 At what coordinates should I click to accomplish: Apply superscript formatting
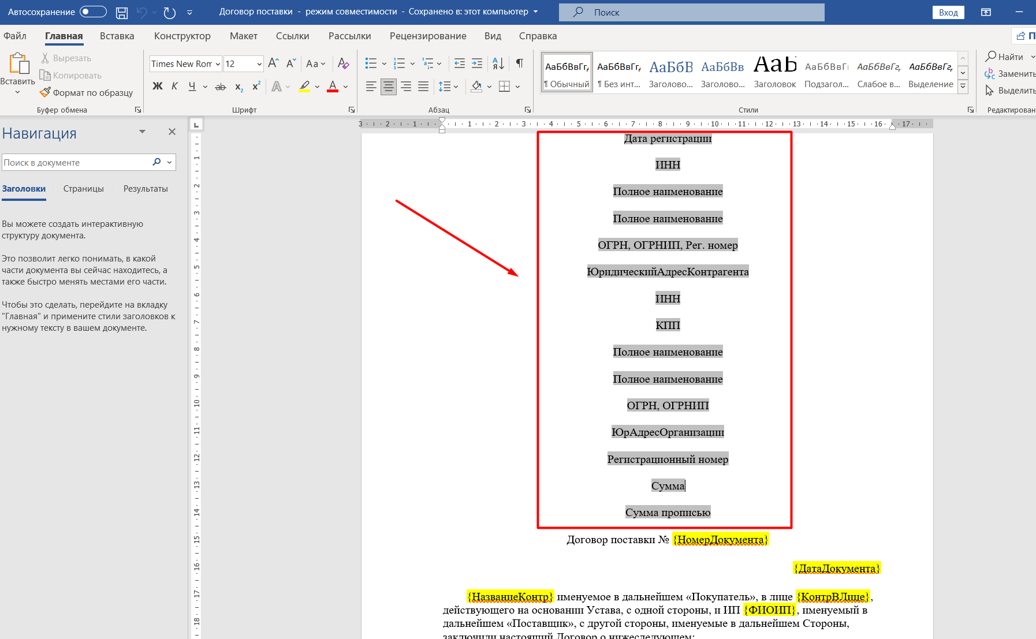coord(256,87)
